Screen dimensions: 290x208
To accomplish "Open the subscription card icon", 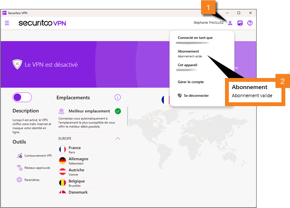I will tap(240, 23).
